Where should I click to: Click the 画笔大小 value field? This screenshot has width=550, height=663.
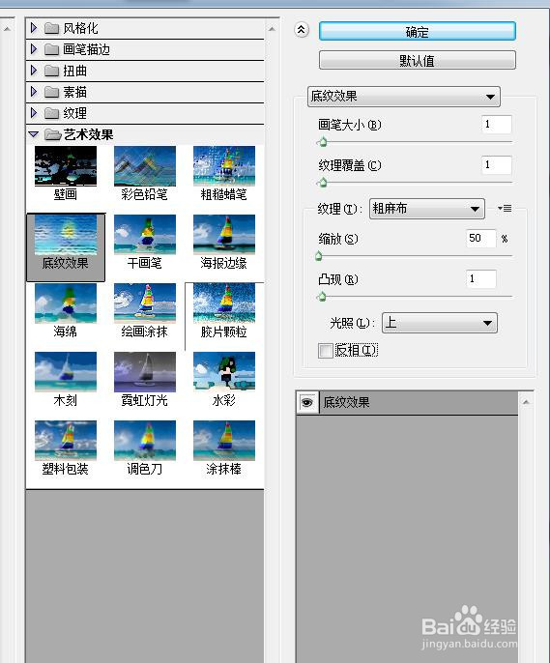coord(497,125)
